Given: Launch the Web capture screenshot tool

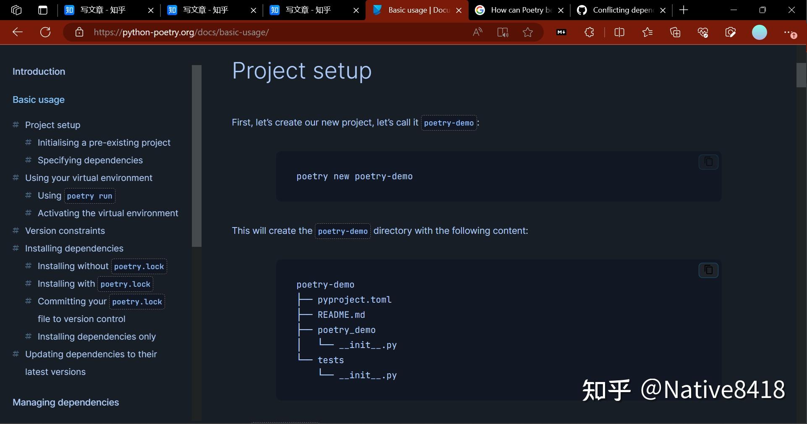Looking at the screenshot, I should coord(731,32).
